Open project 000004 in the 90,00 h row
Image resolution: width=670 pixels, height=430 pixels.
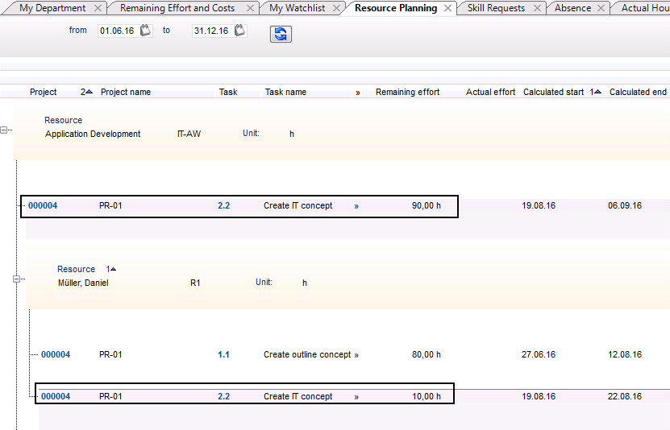43,205
